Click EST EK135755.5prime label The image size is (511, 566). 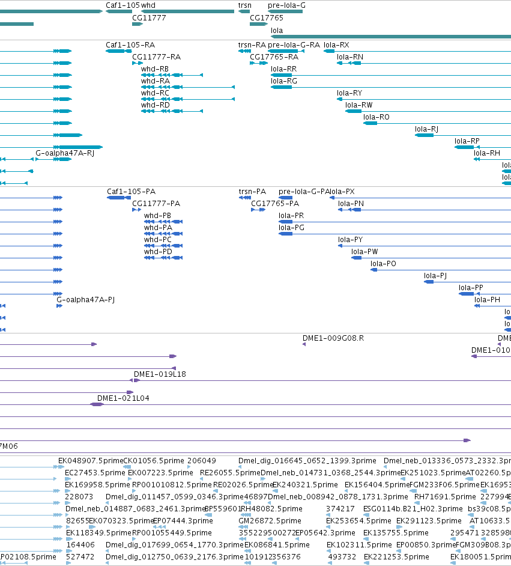click(396, 533)
